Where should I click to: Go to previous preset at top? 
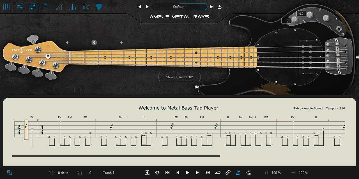pos(139,7)
